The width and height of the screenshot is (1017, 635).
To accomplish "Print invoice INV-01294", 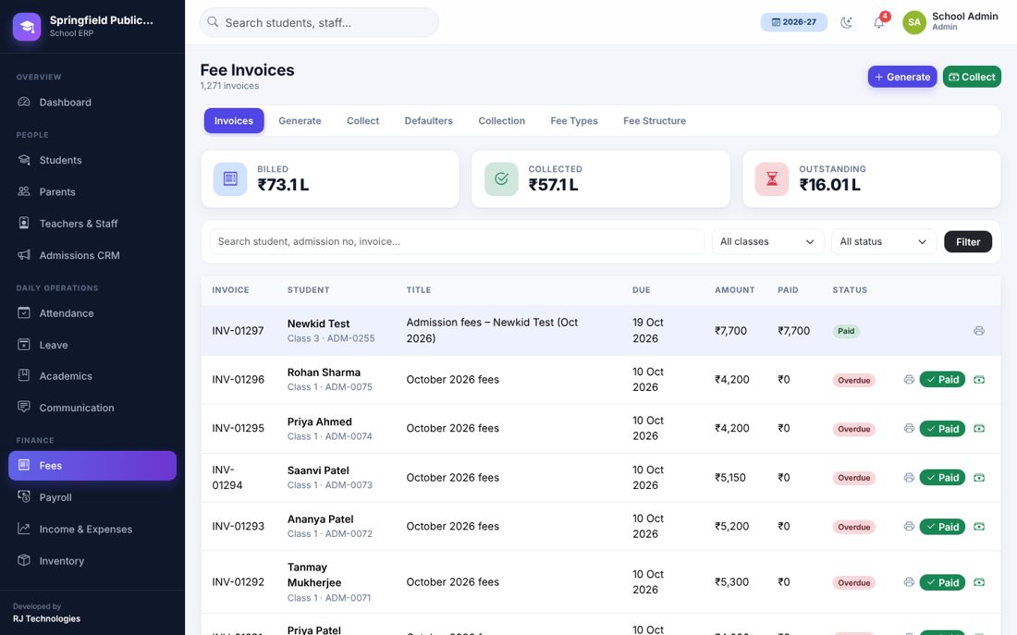I will (x=909, y=477).
